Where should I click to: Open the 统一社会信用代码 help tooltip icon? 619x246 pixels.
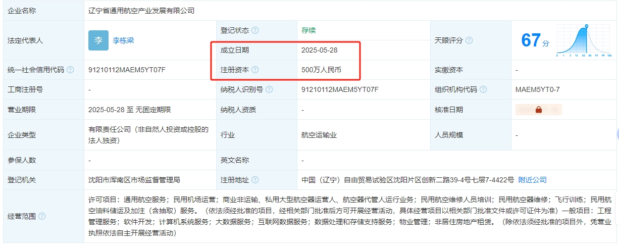pos(70,70)
